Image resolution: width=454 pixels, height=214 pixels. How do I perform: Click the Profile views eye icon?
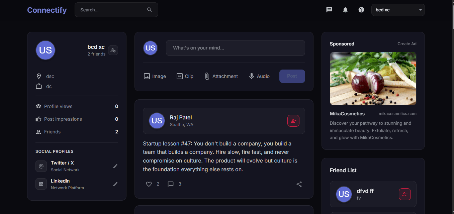pos(38,106)
